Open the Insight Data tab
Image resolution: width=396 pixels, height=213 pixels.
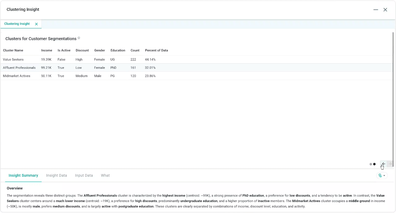pos(56,175)
